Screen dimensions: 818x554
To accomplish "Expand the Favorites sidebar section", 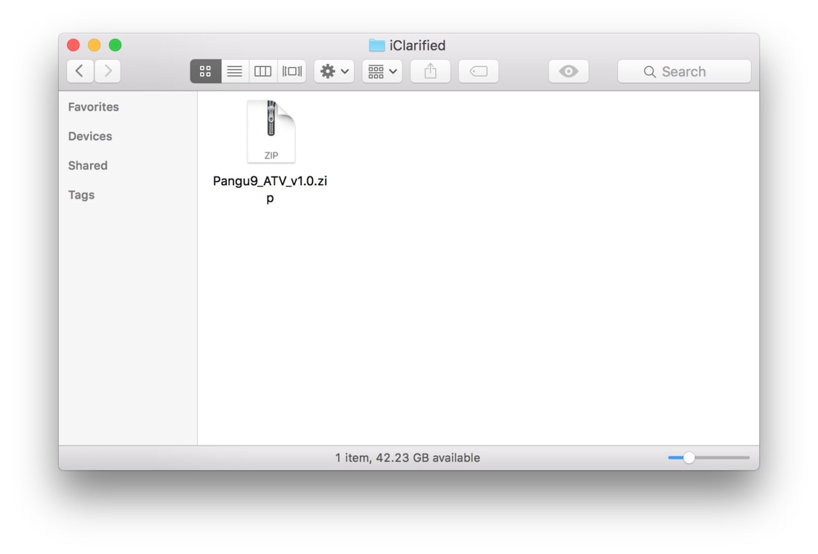I will [x=93, y=107].
